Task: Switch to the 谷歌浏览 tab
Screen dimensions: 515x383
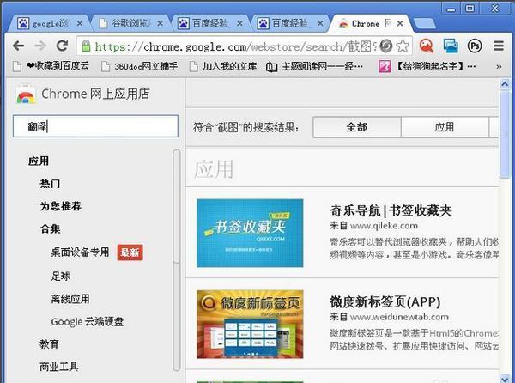Action: click(130, 24)
